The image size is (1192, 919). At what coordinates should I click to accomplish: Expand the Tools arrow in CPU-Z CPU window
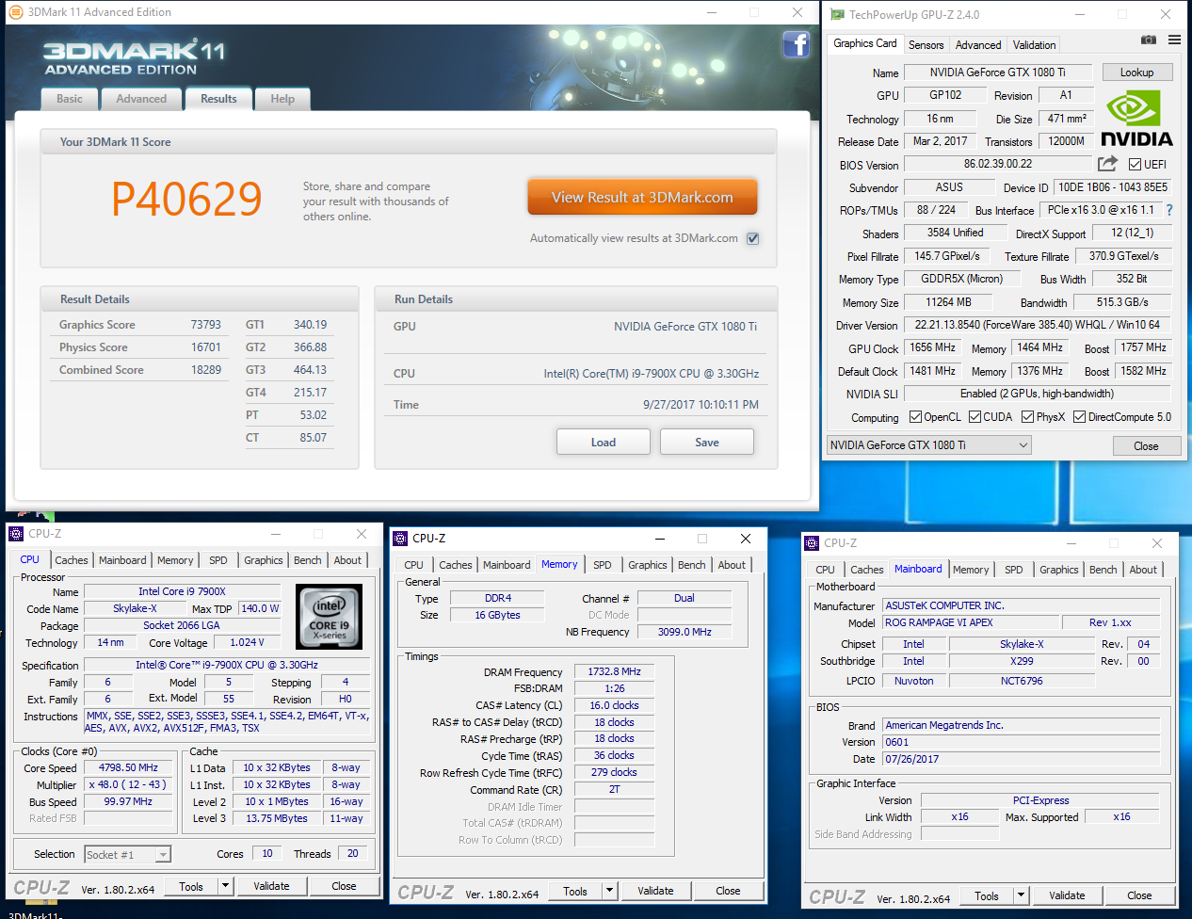pyautogui.click(x=225, y=886)
